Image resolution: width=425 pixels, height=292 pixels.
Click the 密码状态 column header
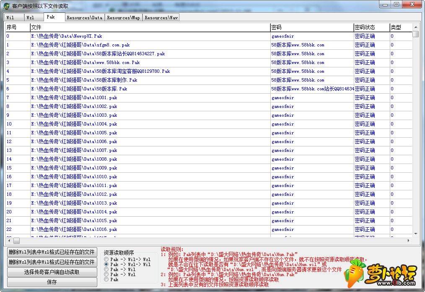point(372,27)
